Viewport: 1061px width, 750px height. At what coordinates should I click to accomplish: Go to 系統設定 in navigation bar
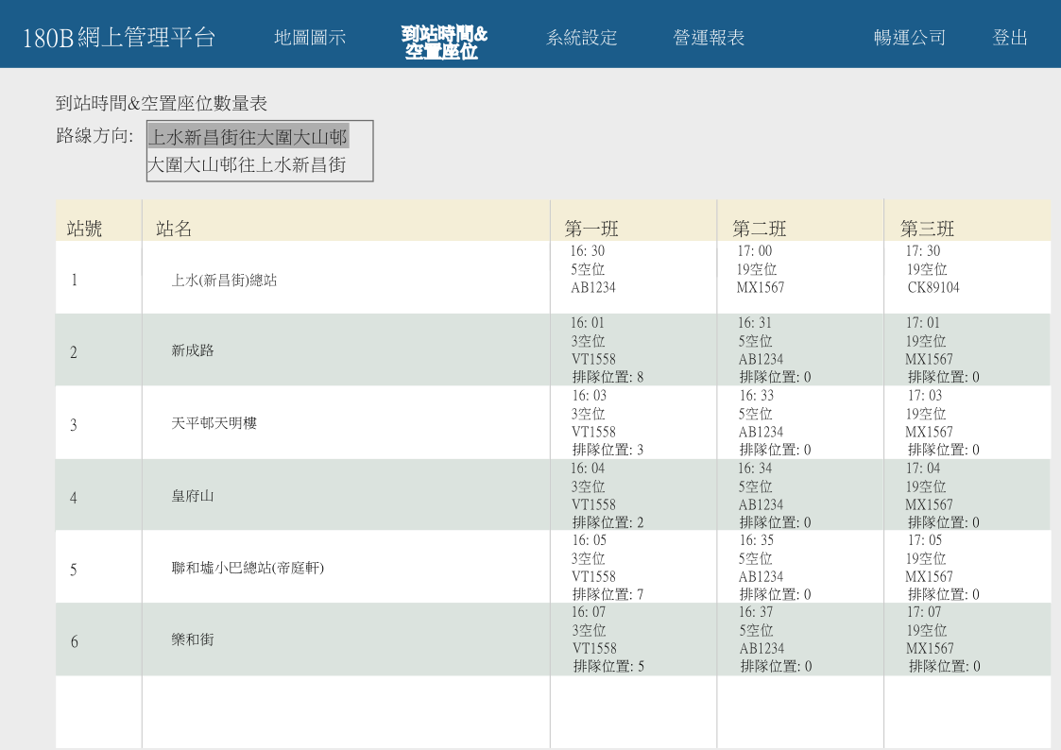581,38
